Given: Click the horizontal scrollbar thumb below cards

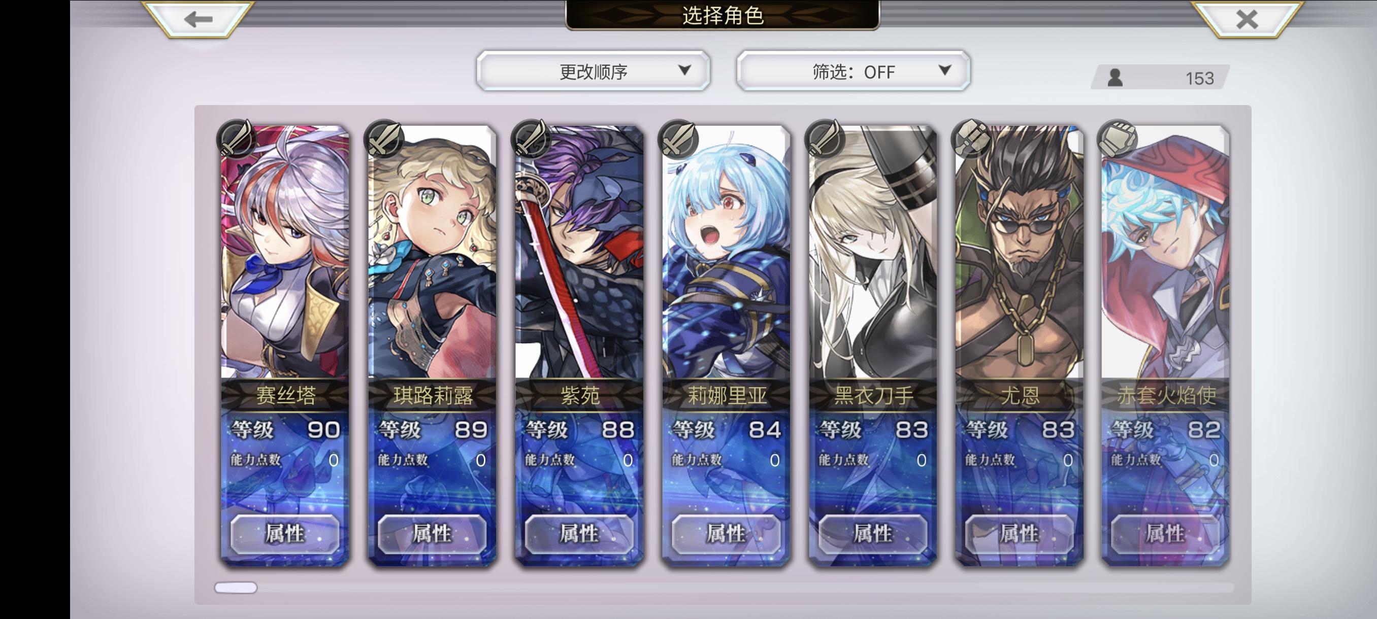Looking at the screenshot, I should click(236, 588).
